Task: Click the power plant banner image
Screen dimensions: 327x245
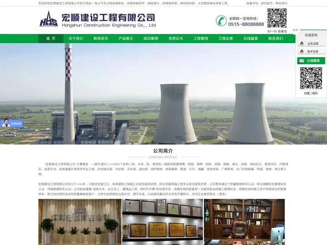Action: click(163, 94)
